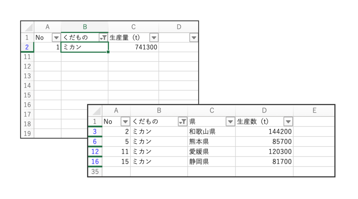This screenshot has width=358, height=199.
Task: Select the cell showing 和歌山県
Action: click(212, 131)
